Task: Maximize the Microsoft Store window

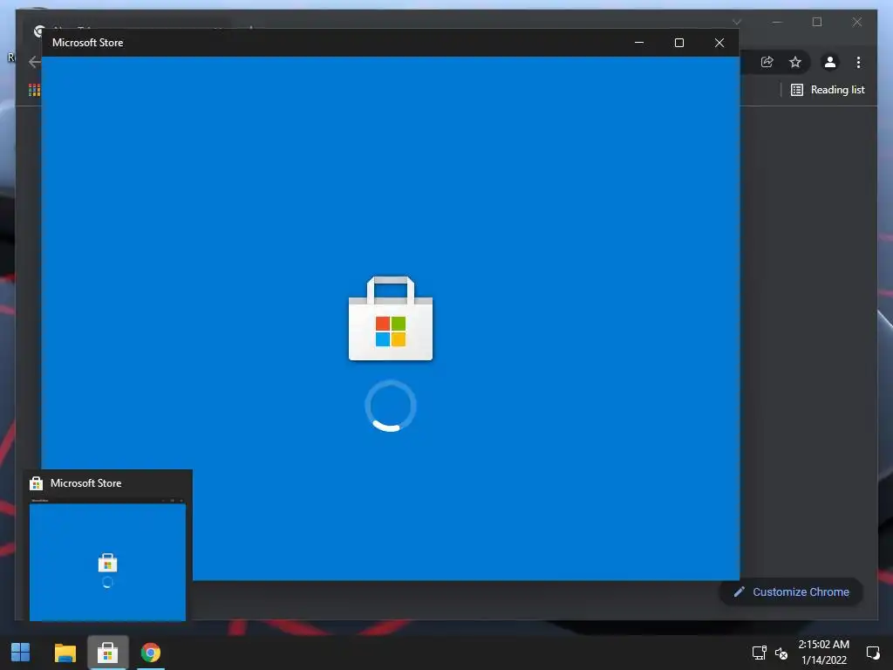Action: [678, 43]
